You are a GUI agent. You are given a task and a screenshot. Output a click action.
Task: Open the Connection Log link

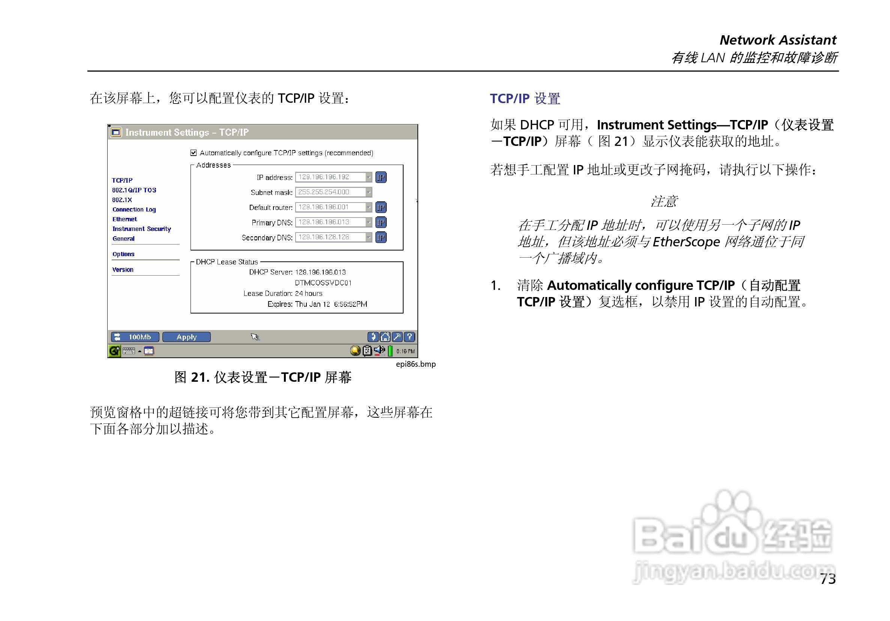134,209
